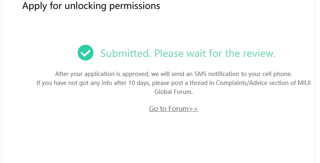Click the Global Forum text line

(x=173, y=92)
